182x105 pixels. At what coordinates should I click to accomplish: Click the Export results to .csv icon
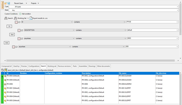pos(31,18)
